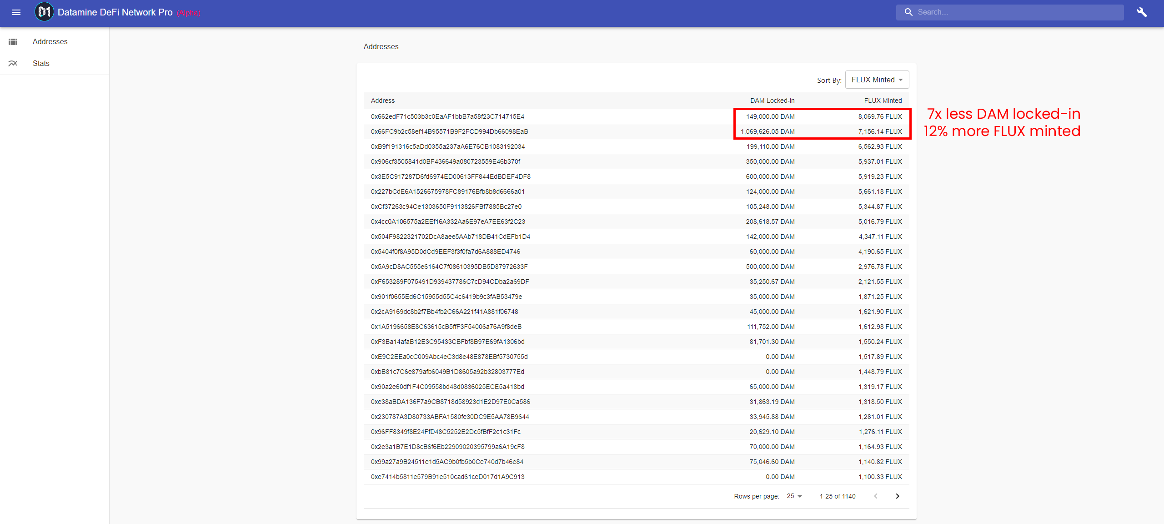Click the 350,000.00 DAM cell
The height and width of the screenshot is (524, 1164).
[770, 161]
